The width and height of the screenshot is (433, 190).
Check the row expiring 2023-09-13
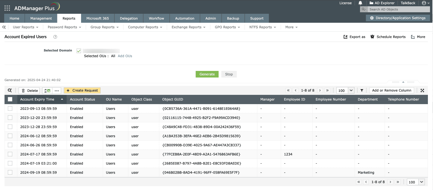pyautogui.click(x=10, y=108)
